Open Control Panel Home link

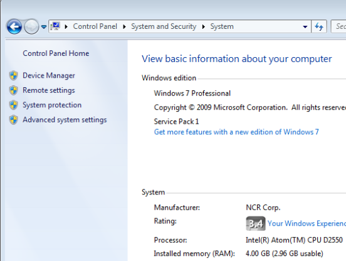click(56, 53)
